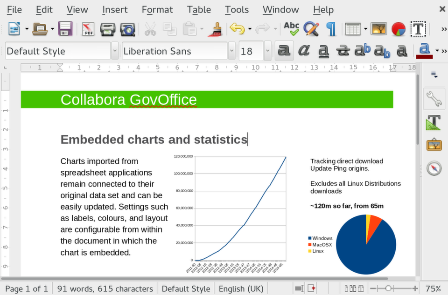Toggle Strikethrough formatting
Screen dimensions: 448x295
pyautogui.click(x=343, y=51)
